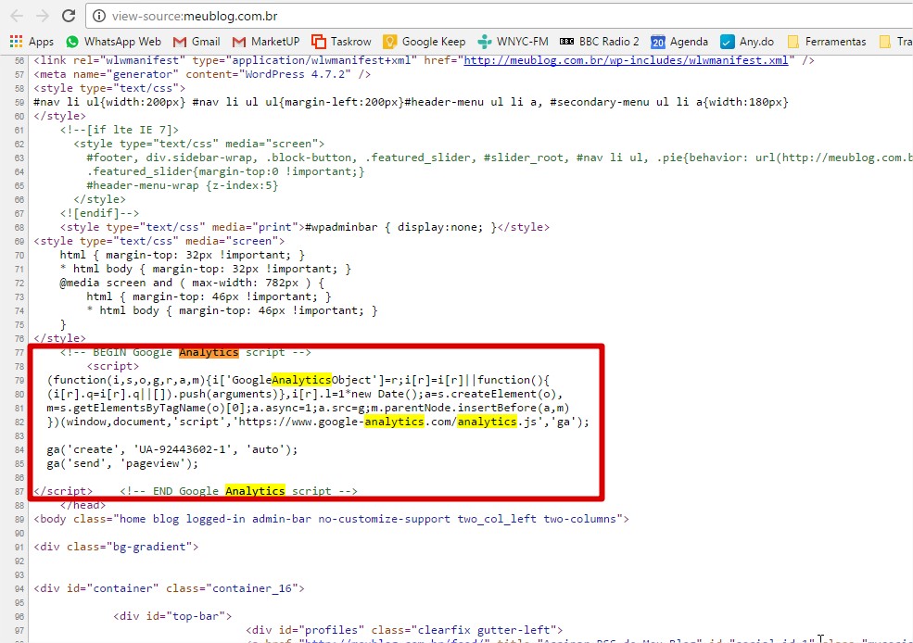Click the site info icon in address bar

click(x=99, y=16)
